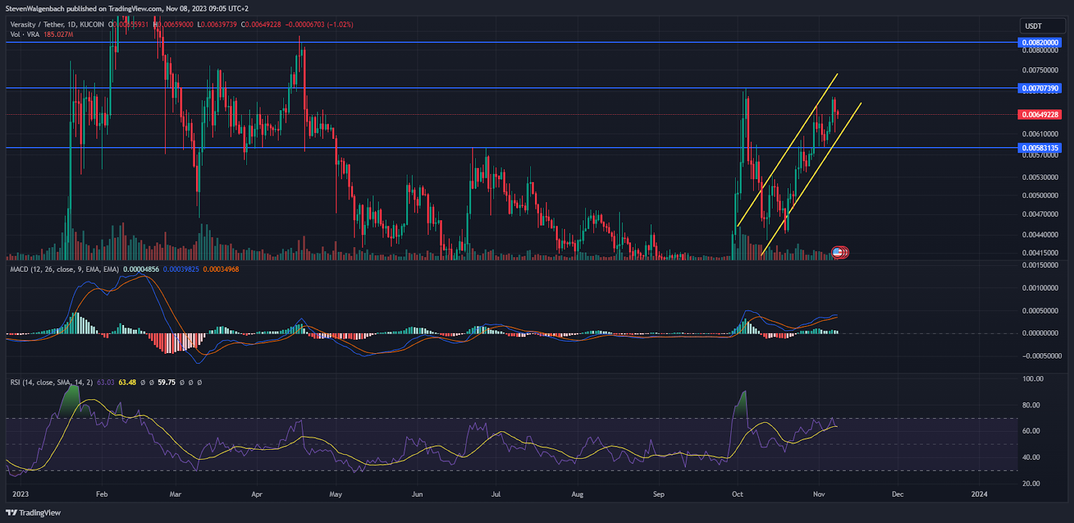Click the change value −0.00006703 (−1.02%)
1074x523 pixels.
tap(320, 24)
